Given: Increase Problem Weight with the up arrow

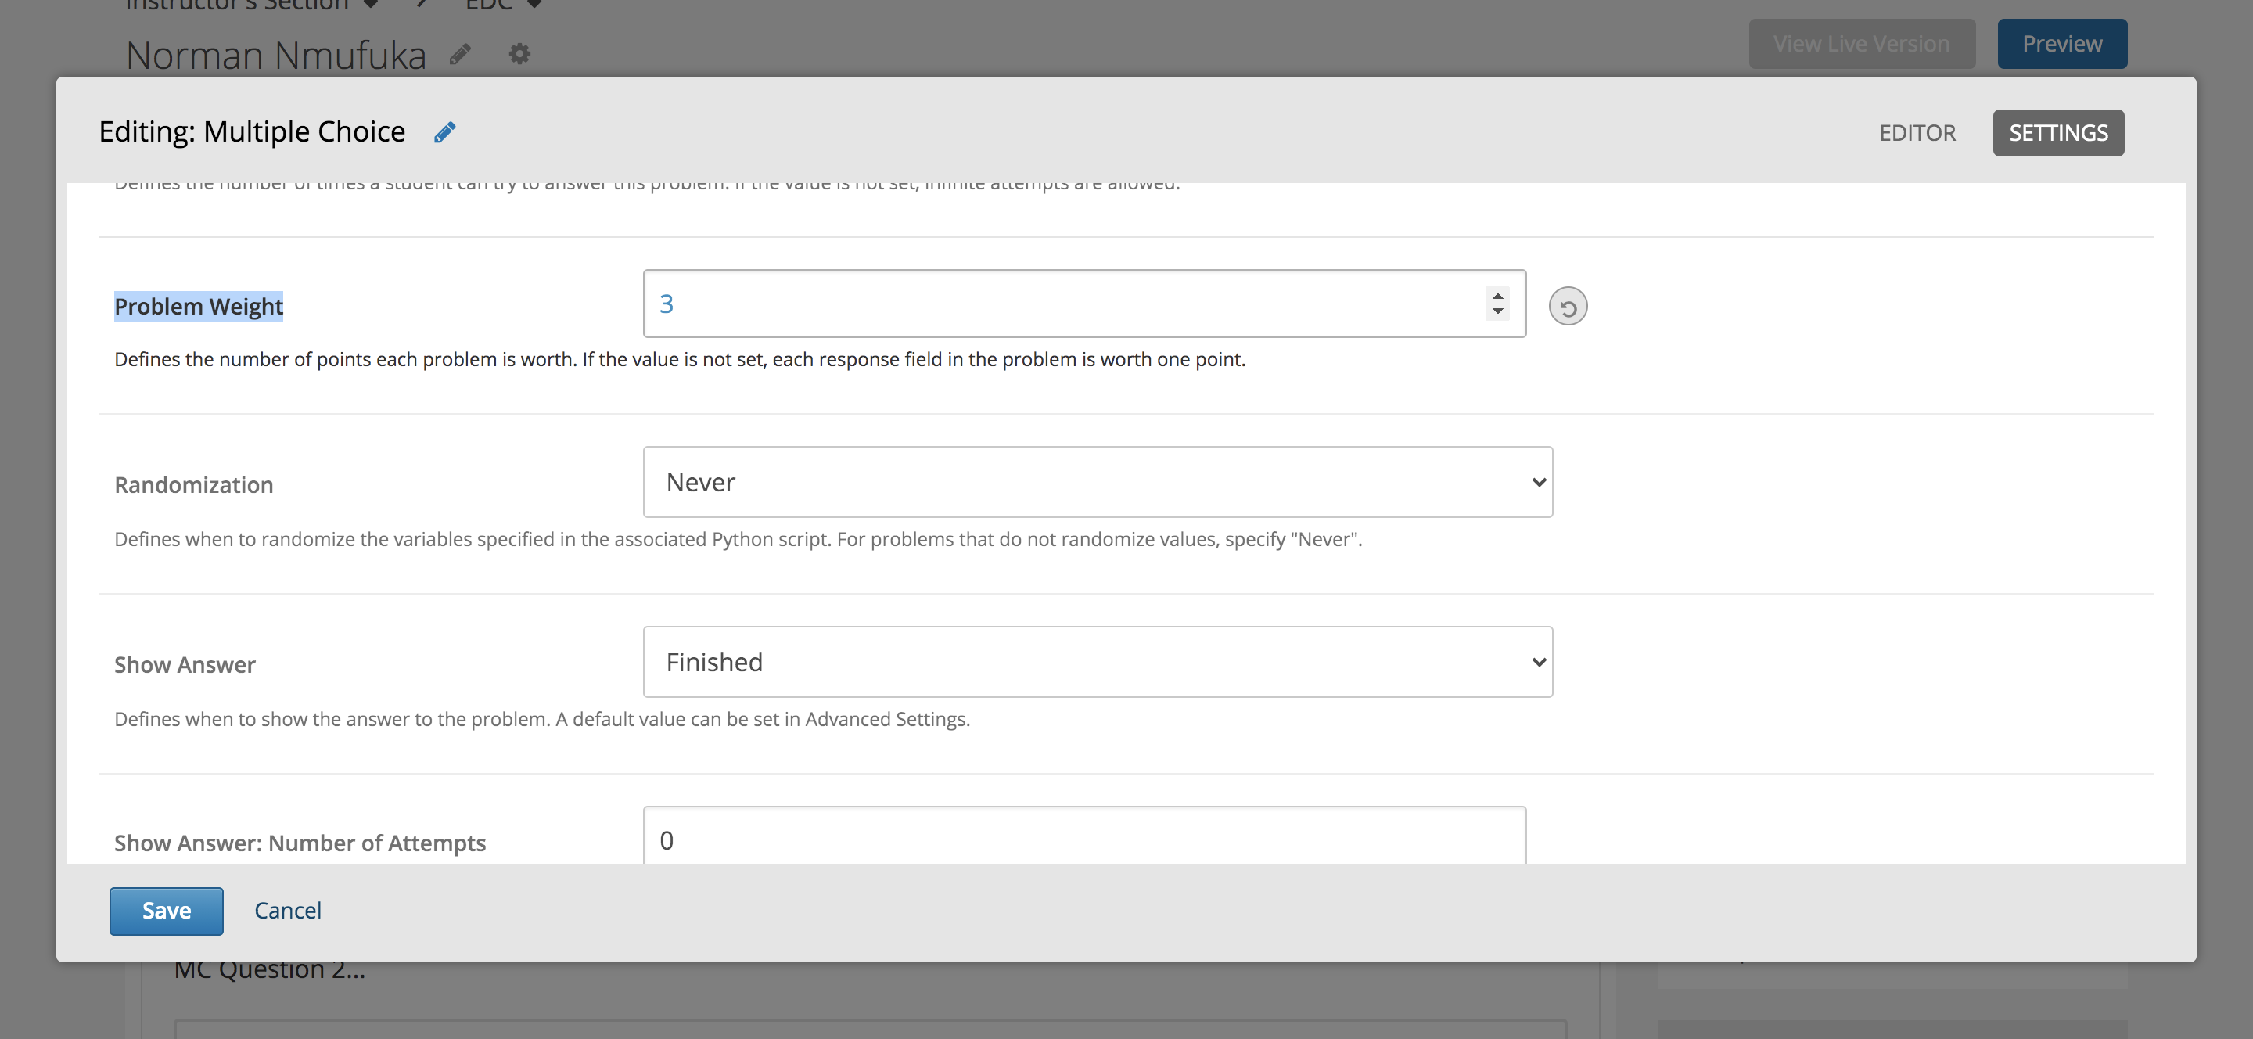Looking at the screenshot, I should (x=1497, y=296).
